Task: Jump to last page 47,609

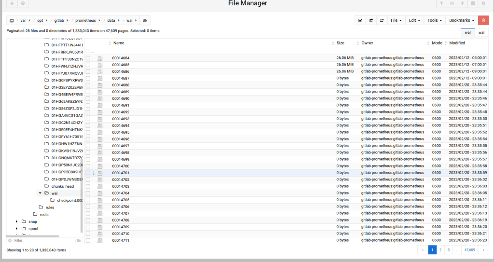Action: pos(468,250)
